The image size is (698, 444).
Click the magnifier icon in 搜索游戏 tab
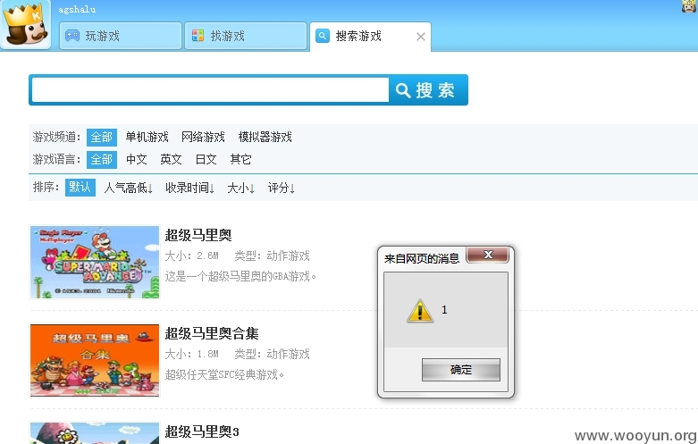tap(323, 36)
